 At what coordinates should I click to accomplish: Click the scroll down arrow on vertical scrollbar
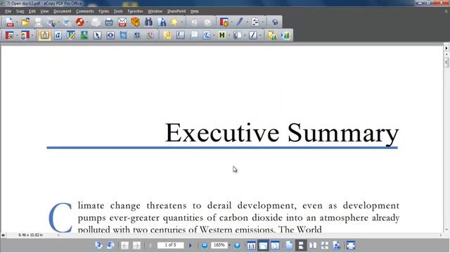point(446,230)
